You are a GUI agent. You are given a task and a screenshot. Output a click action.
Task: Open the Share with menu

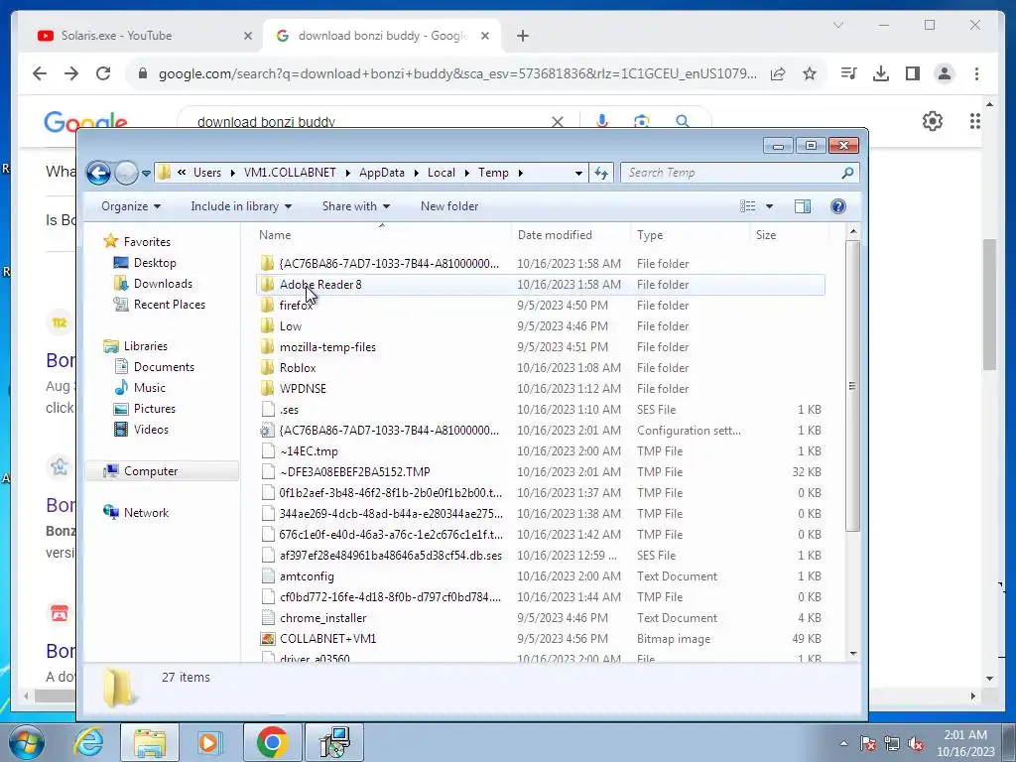pos(356,206)
